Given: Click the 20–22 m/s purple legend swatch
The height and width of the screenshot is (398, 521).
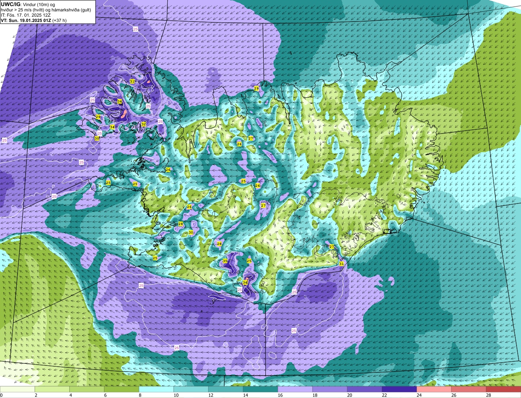Looking at the screenshot, I should point(365,389).
